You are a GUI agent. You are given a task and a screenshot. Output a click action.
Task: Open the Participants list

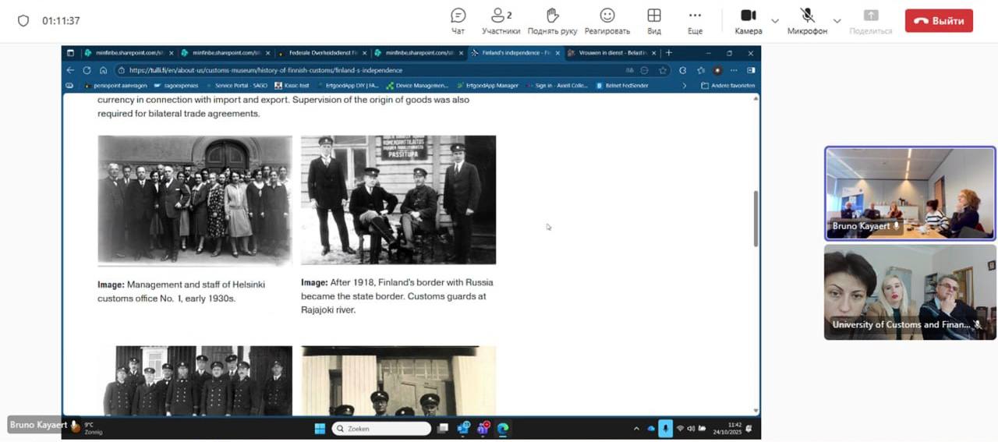coord(501,20)
